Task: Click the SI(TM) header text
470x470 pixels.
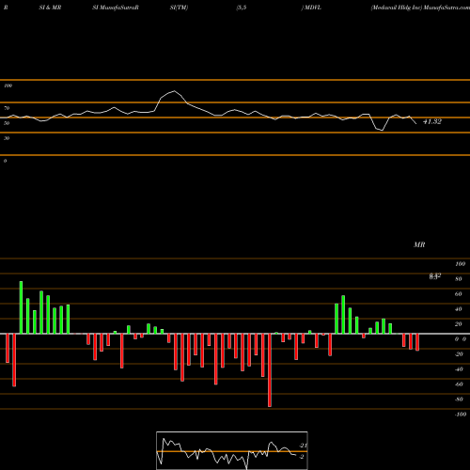Action: click(x=179, y=8)
